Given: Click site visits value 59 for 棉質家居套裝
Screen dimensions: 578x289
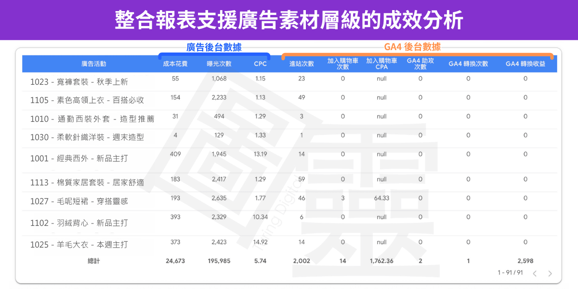Looking at the screenshot, I should tap(302, 179).
